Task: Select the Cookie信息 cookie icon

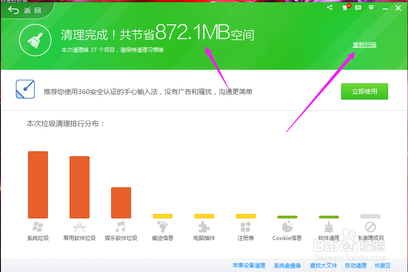Action: (287, 227)
